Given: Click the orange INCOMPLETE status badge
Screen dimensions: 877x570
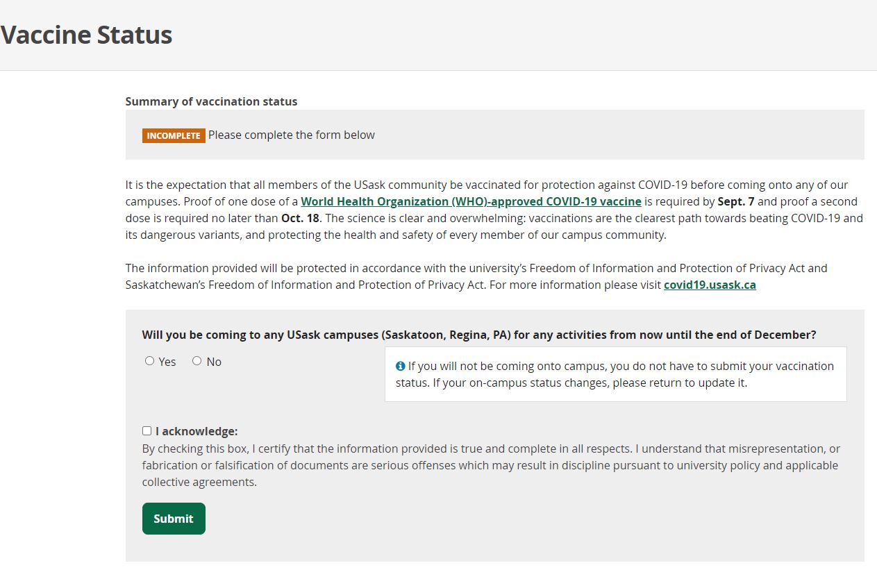Looking at the screenshot, I should click(x=174, y=135).
